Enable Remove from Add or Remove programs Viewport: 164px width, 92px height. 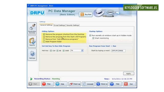pyautogui.click(x=44, y=39)
